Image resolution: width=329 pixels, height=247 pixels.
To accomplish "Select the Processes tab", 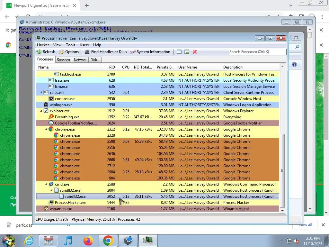I will [45, 59].
